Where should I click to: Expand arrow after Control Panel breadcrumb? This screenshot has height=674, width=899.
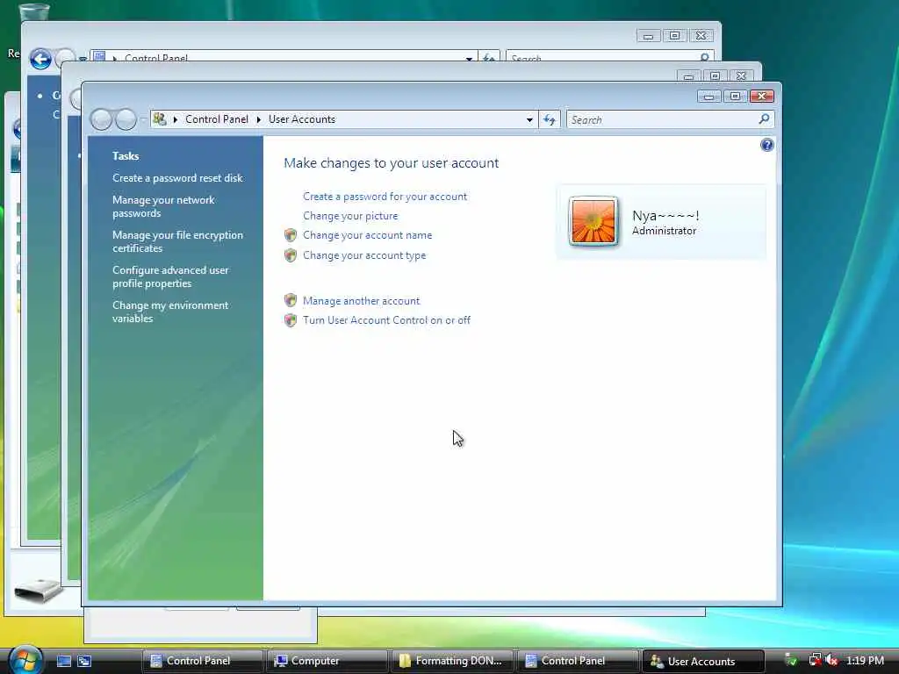click(259, 119)
